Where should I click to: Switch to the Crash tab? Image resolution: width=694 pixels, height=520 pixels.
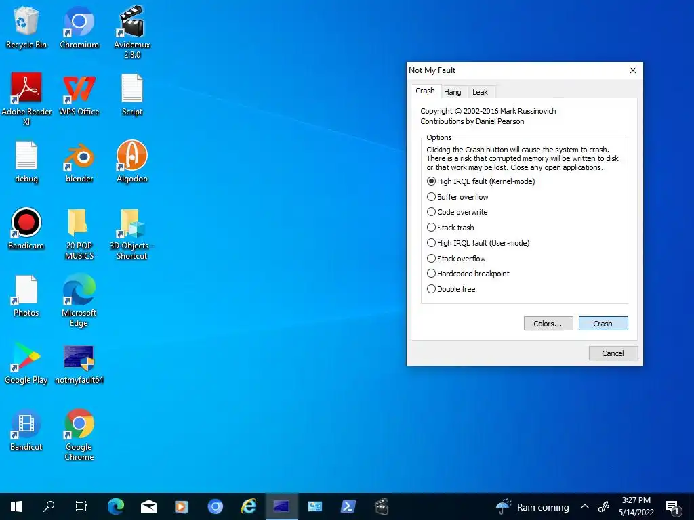[425, 91]
